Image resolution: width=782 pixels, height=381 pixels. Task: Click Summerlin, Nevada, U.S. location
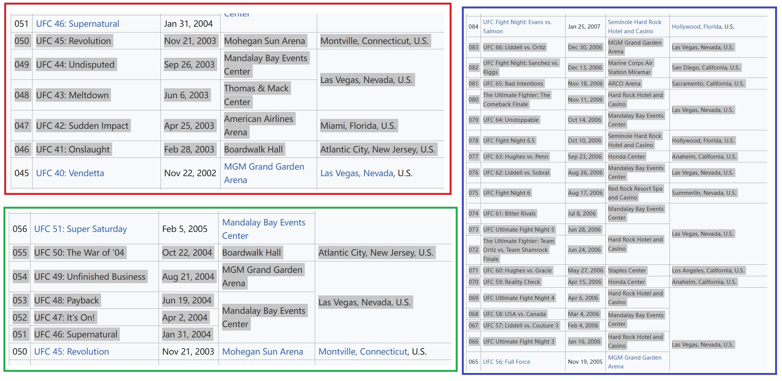pos(703,193)
